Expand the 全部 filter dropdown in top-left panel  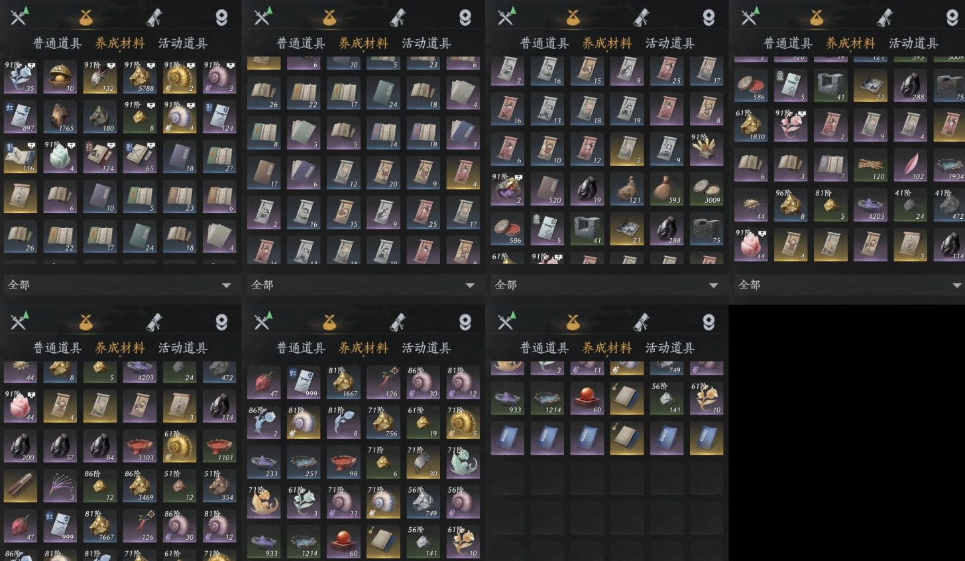point(120,284)
